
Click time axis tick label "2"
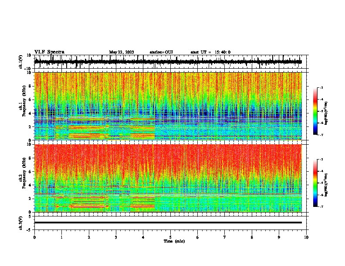89,237
